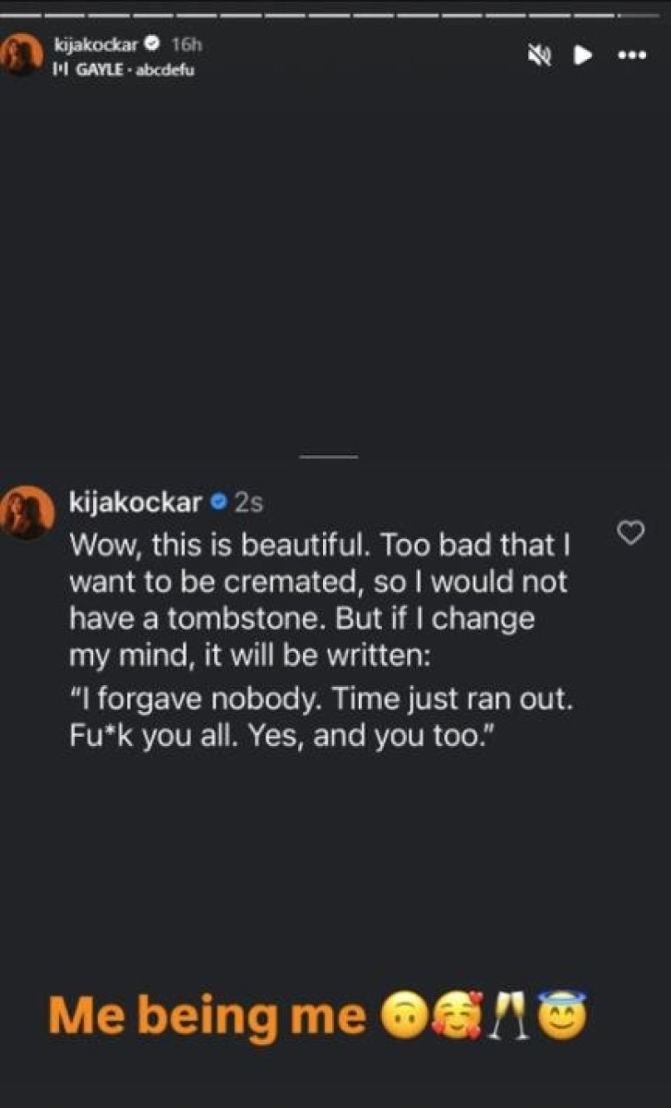Tap the upside-down face emoji
This screenshot has height=1108, width=671.
(x=404, y=1016)
